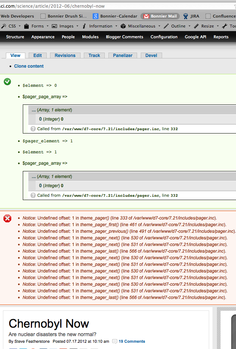The width and height of the screenshot is (236, 349).
Task: Click the Clone content link
Action: [29, 66]
